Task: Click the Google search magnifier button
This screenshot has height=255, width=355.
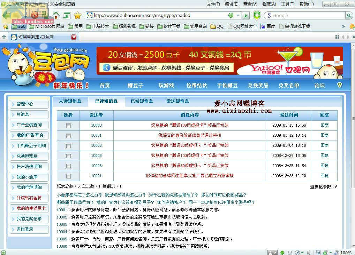Action: 349,15
